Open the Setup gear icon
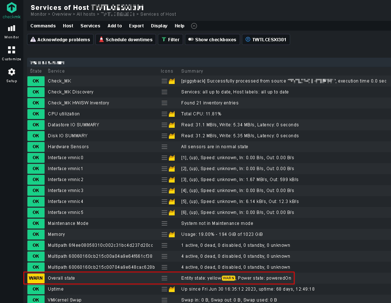The image size is (391, 303). (11, 75)
